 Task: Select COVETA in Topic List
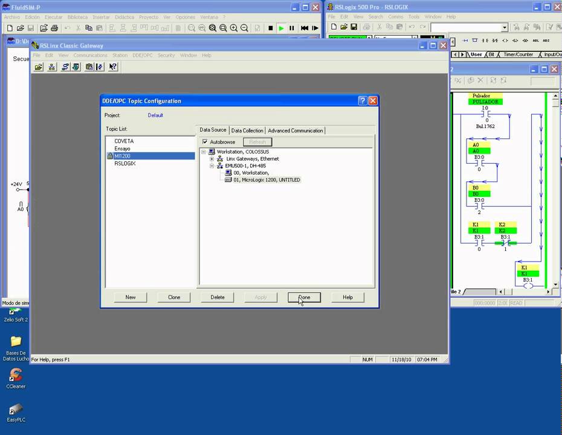124,141
